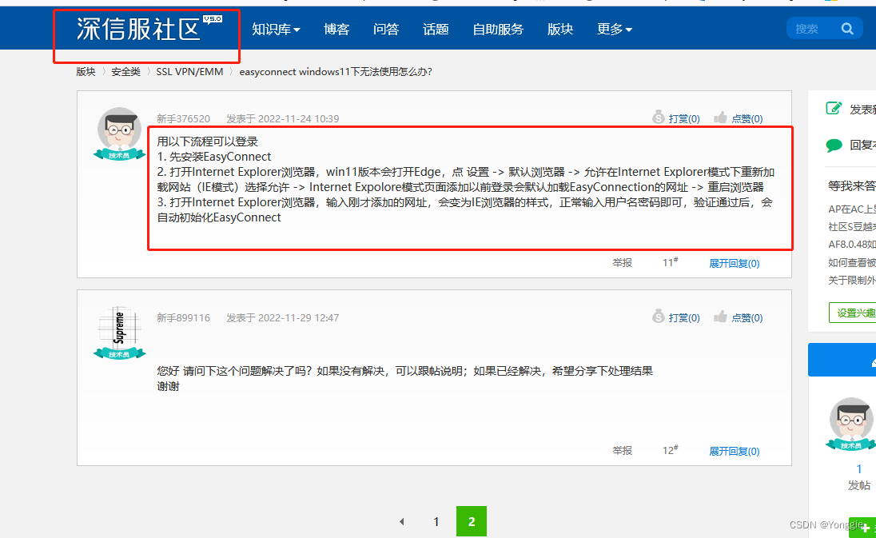Click the 等我来答 sidebar heading
The width and height of the screenshot is (876, 538).
click(852, 186)
